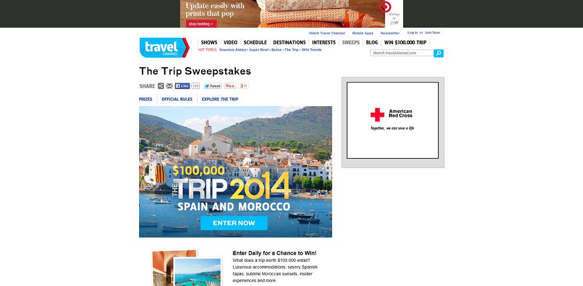583x286 pixels.
Task: Click the shop bedding ad button
Action: pyautogui.click(x=201, y=24)
